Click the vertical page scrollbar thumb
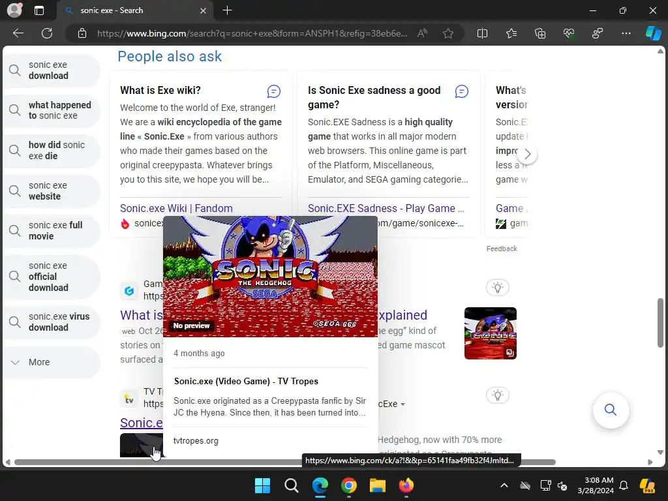This screenshot has width=668, height=501. (660, 322)
